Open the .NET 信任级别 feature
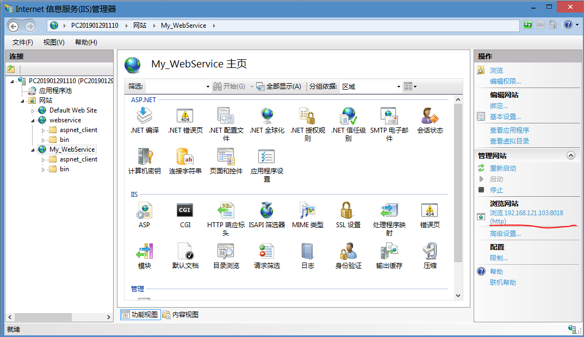This screenshot has height=337, width=584. click(x=348, y=124)
